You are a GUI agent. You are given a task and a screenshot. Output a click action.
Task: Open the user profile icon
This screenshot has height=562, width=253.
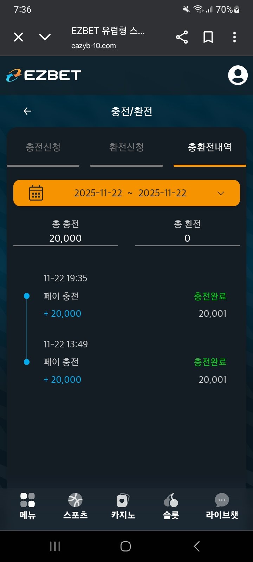point(238,75)
